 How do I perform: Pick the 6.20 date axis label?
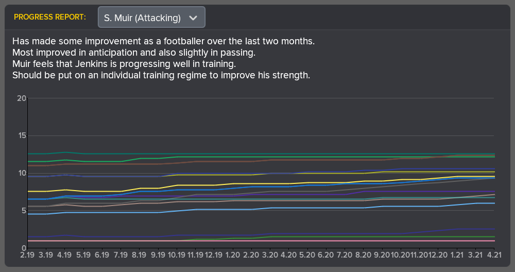point(326,255)
